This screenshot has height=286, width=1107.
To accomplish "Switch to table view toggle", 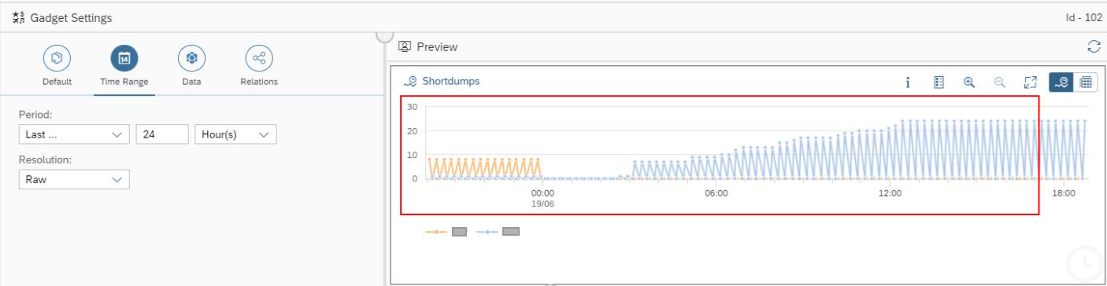I will pos(1086,82).
